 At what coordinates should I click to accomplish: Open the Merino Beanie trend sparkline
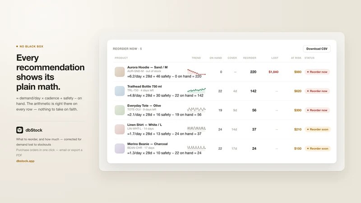coord(196,148)
